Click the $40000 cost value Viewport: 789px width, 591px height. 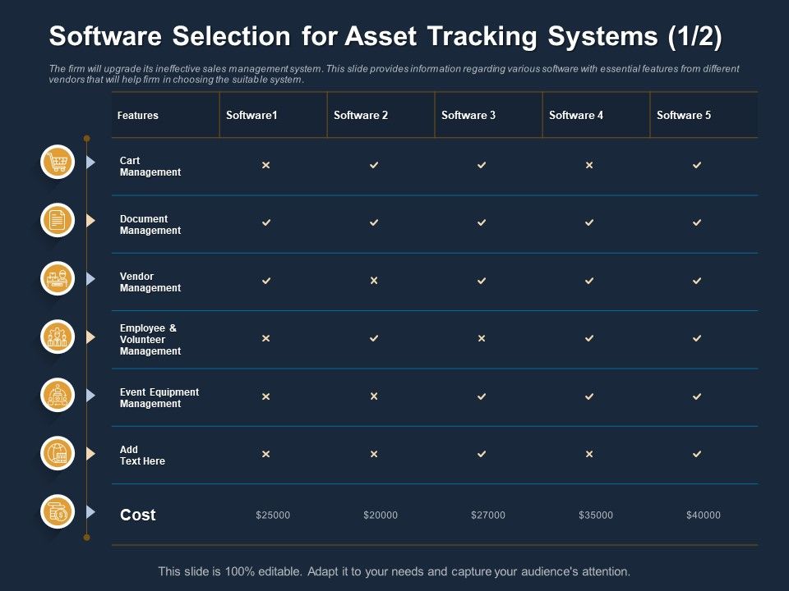pos(704,515)
